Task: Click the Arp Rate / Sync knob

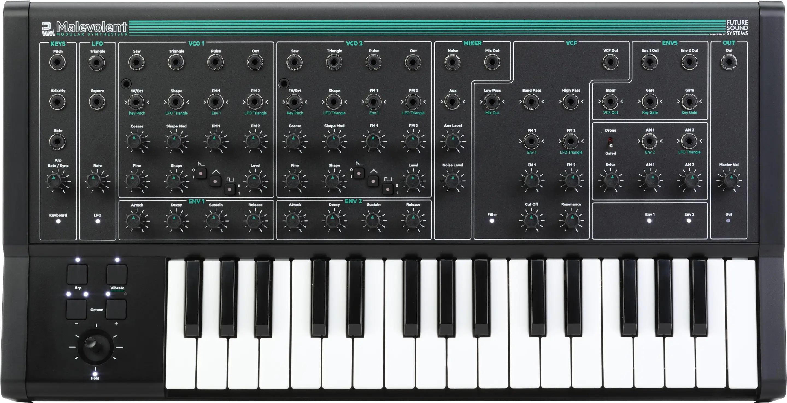Action: point(54,181)
